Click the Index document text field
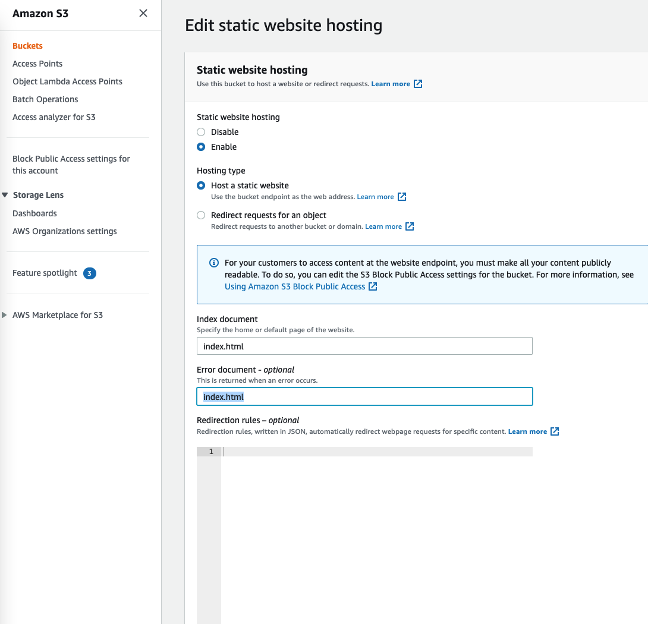Image resolution: width=648 pixels, height=624 pixels. [364, 346]
